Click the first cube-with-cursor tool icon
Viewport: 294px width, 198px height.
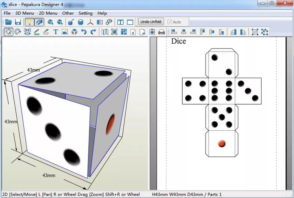(50, 22)
